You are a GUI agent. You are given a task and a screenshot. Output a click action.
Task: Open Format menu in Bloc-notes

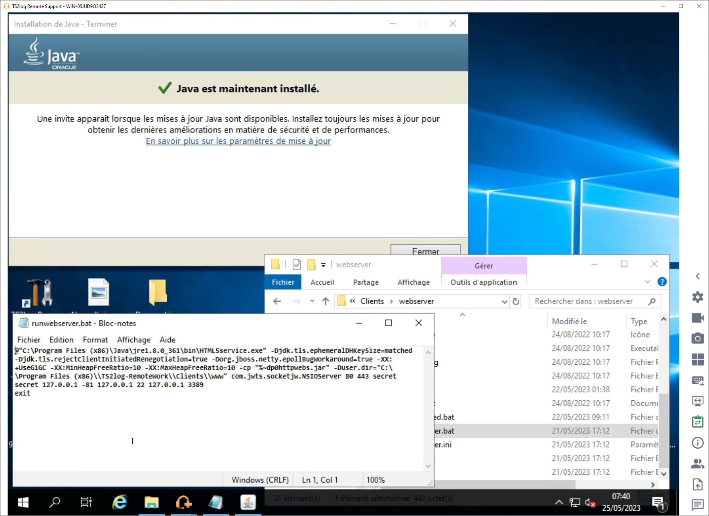95,340
